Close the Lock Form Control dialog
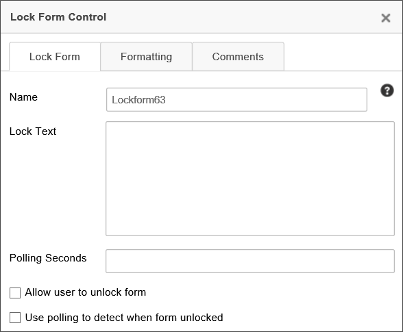Viewport: 403px width, 332px height. click(385, 18)
